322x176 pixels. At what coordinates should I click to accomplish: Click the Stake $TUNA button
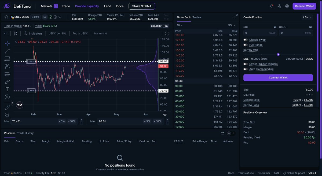[142, 6]
